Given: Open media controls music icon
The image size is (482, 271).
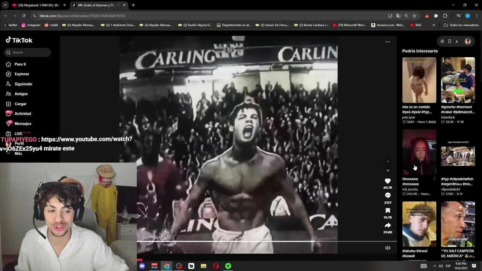Looking at the screenshot, I should [x=458, y=16].
